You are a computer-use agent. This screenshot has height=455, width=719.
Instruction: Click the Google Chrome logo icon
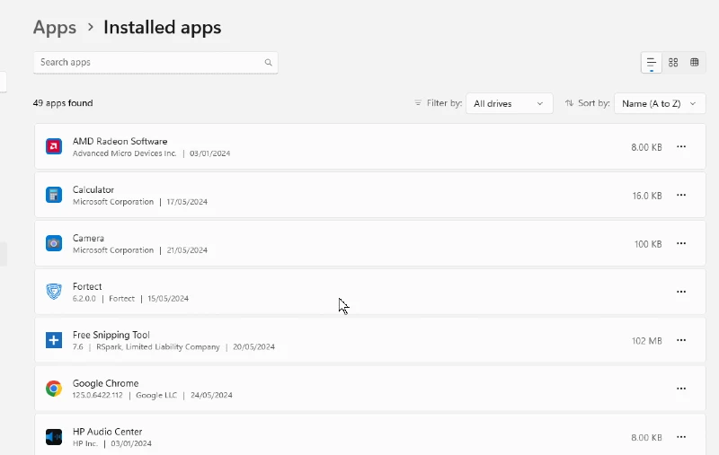pos(54,389)
